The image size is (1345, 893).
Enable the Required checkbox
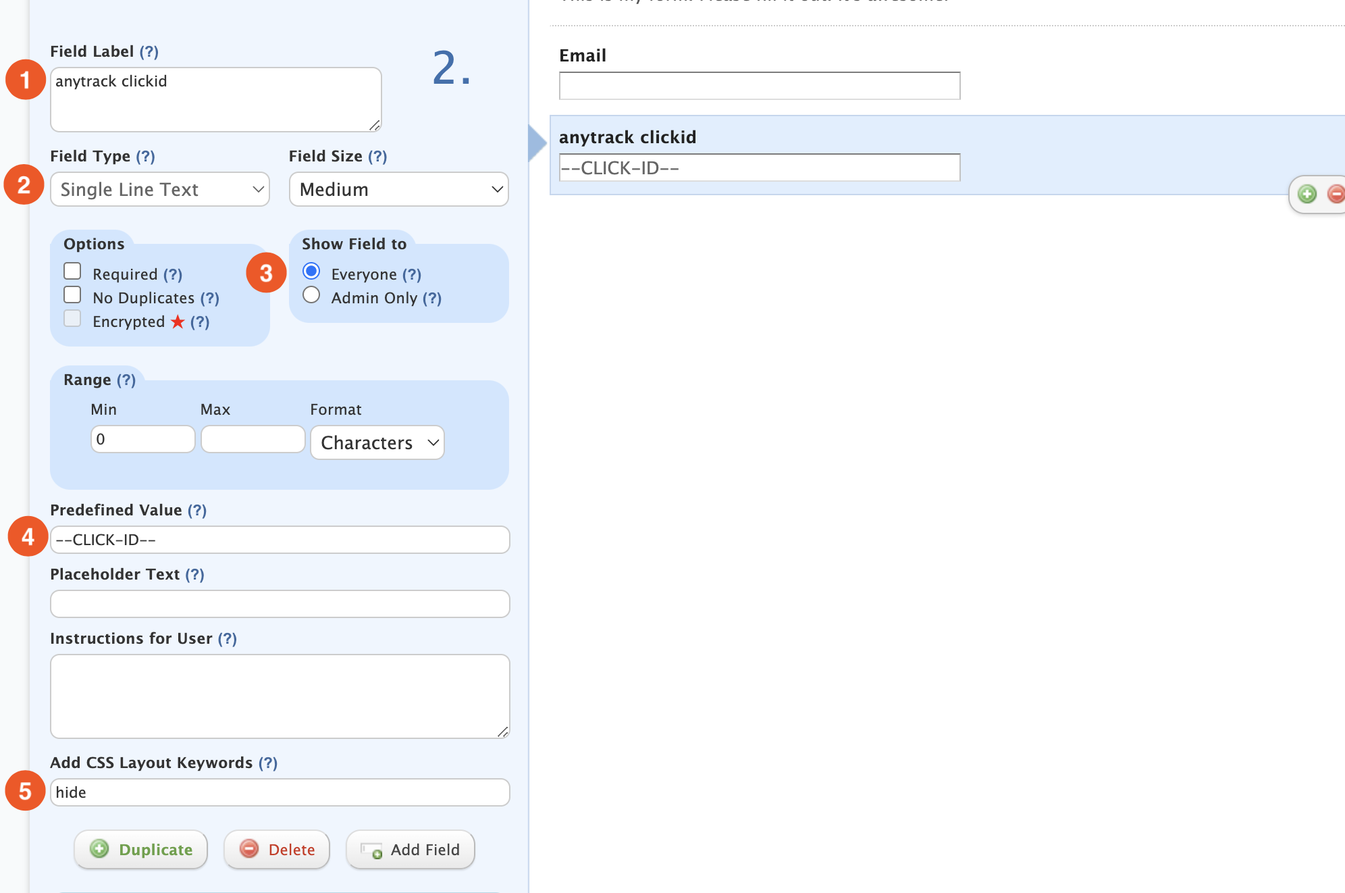pos(72,272)
